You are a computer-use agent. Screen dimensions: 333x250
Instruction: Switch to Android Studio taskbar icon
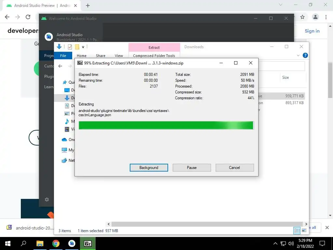coord(72,243)
